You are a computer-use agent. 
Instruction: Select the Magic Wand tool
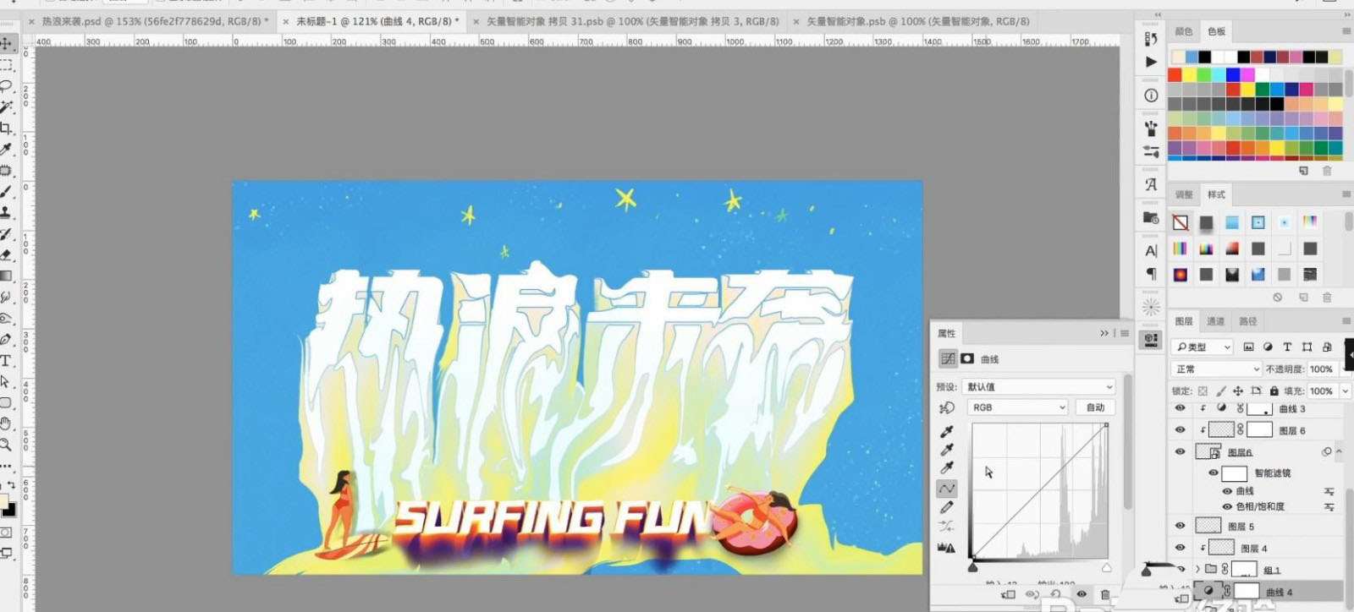6,107
